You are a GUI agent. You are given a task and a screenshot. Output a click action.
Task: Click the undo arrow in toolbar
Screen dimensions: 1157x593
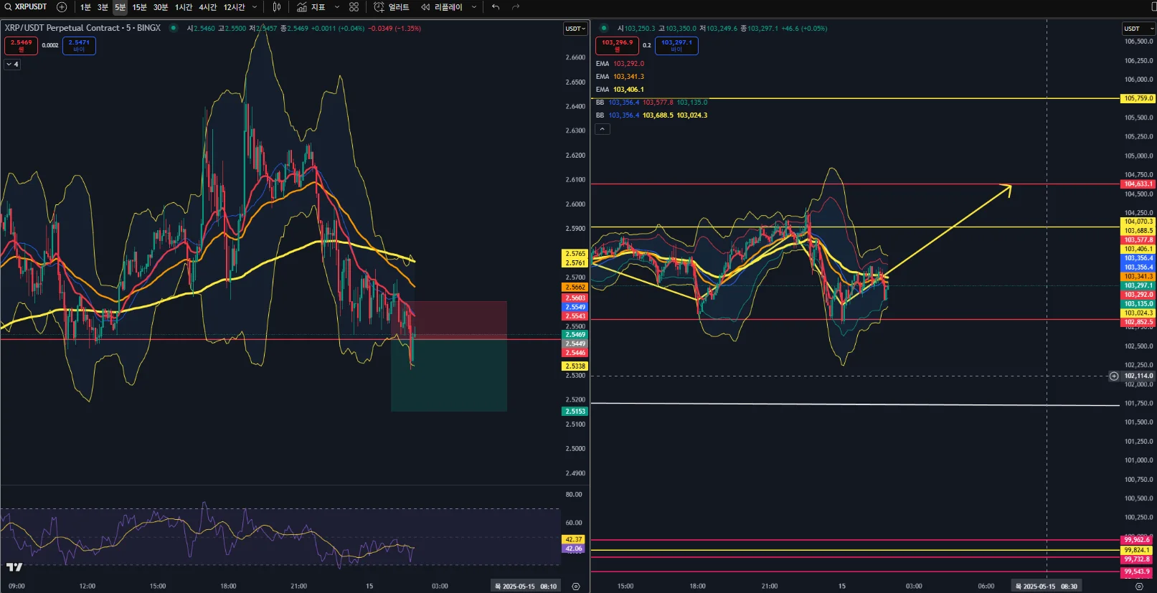(496, 7)
